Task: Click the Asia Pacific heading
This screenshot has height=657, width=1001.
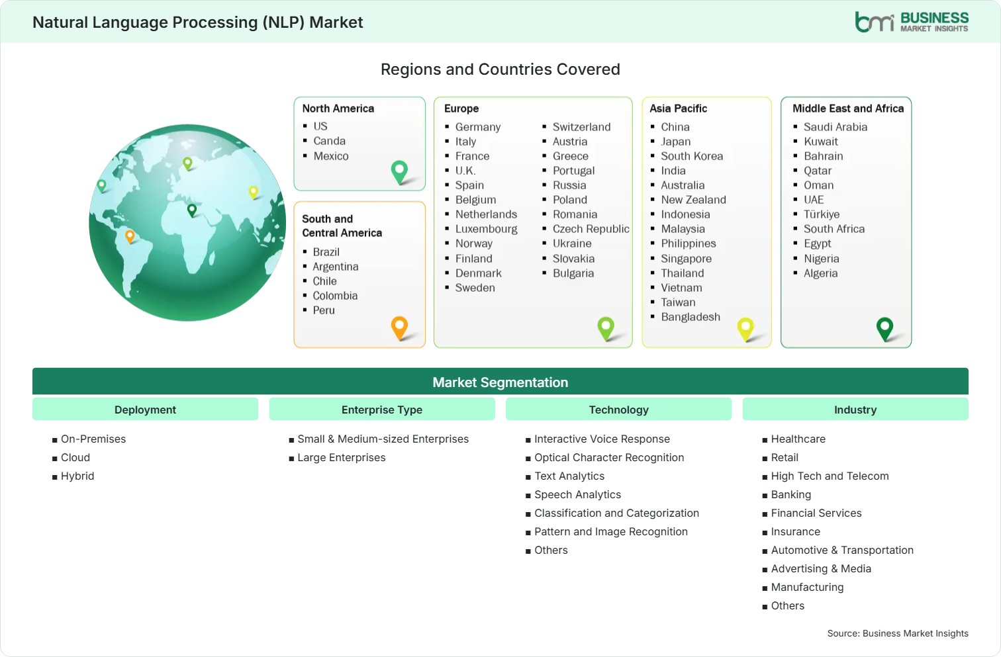Action: click(678, 109)
